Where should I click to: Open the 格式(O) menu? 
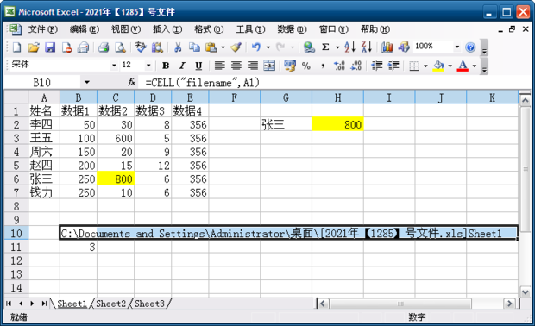(x=209, y=29)
